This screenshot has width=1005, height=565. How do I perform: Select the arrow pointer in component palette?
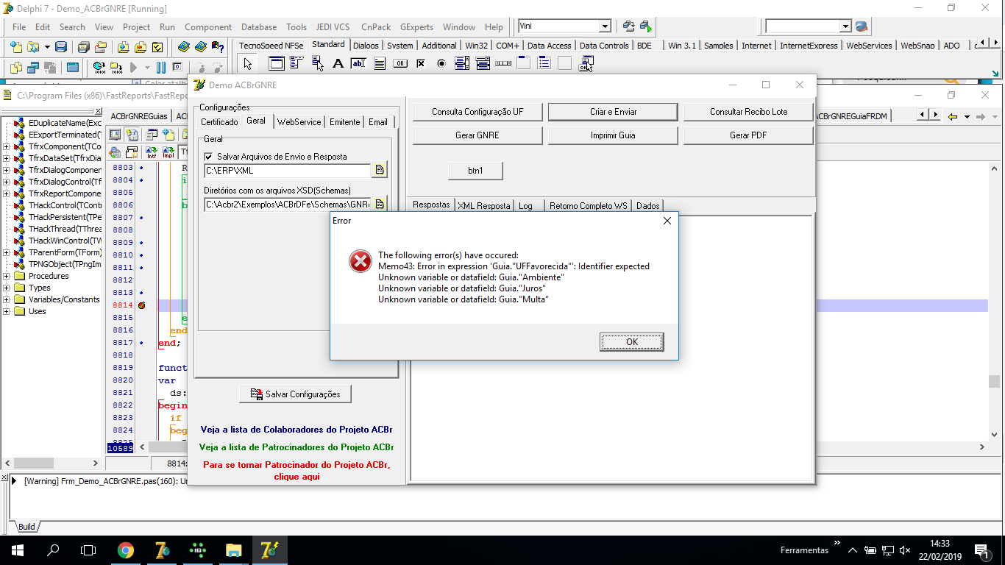point(248,63)
